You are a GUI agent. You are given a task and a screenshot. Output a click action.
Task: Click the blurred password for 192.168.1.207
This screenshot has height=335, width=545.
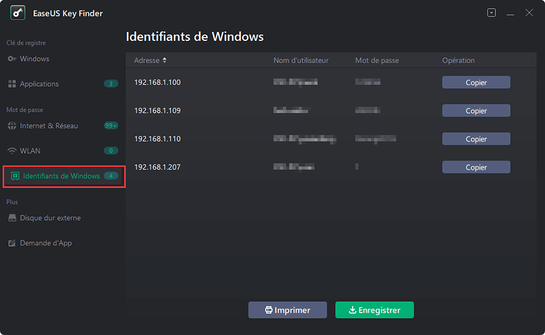pyautogui.click(x=357, y=167)
